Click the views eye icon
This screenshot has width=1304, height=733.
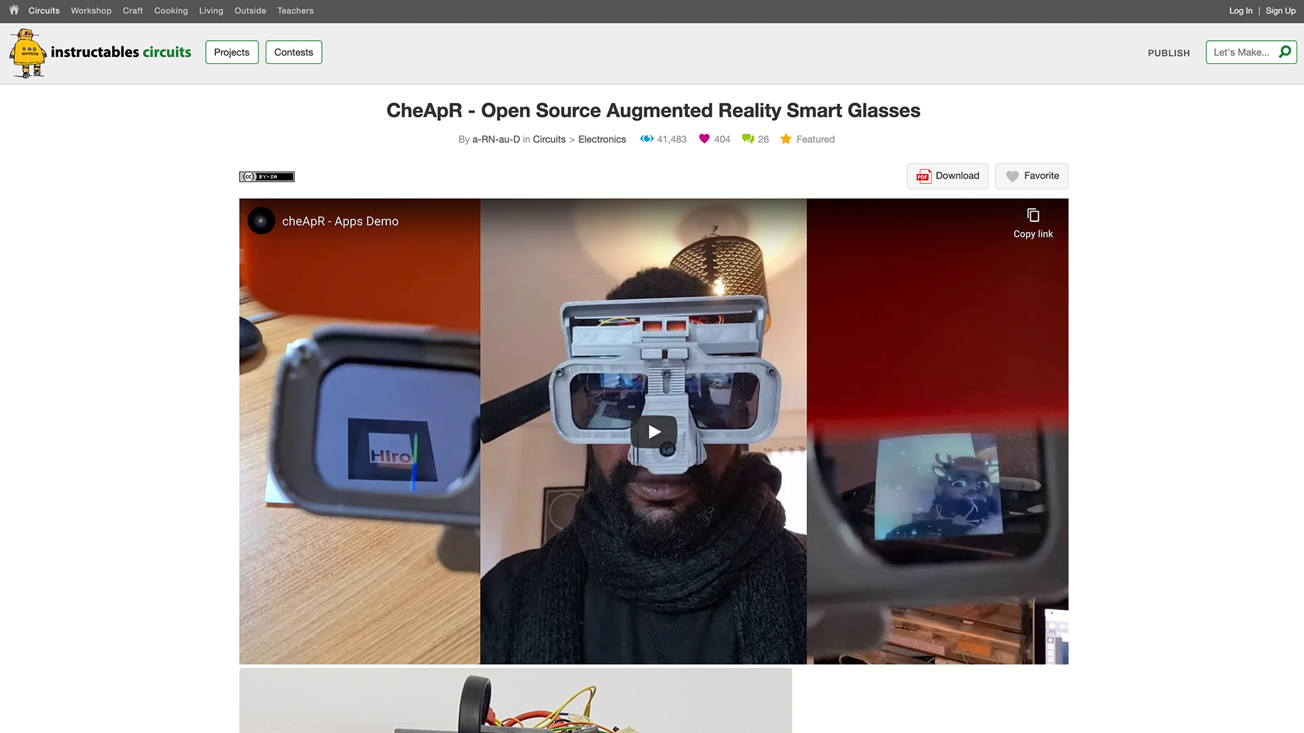(647, 139)
